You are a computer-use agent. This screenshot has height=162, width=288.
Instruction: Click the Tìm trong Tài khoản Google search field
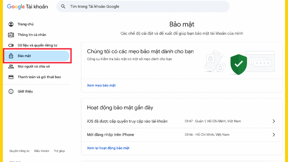[x=144, y=6]
